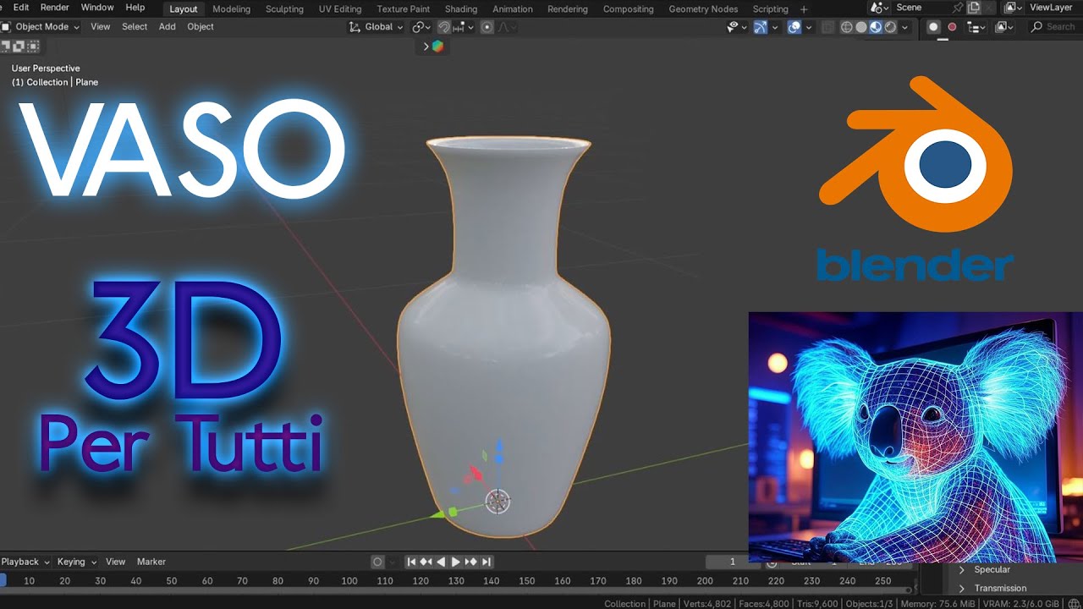Screen dimensions: 1083x609
Task: Toggle X-ray view
Action: click(827, 27)
